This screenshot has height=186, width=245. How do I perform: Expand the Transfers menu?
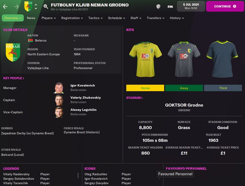point(155,18)
